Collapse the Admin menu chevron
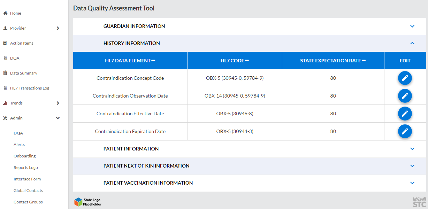 click(x=58, y=118)
